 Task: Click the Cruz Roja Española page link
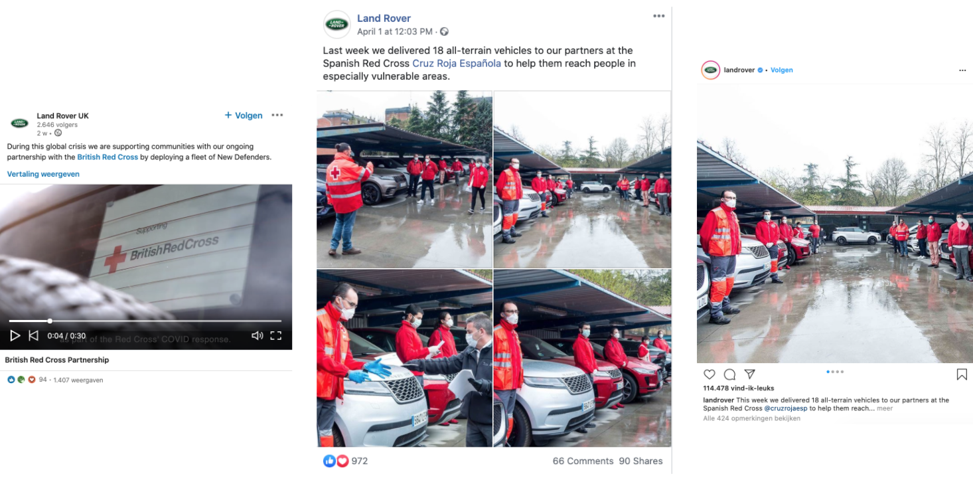[x=457, y=64]
